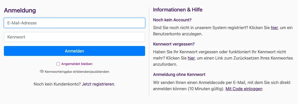Viewport: 298px width, 104px height.
Task: Open the Jetzt registrieren link
Action: coord(99,84)
